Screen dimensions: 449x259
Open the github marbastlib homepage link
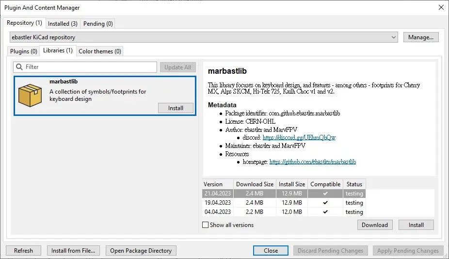312,162
